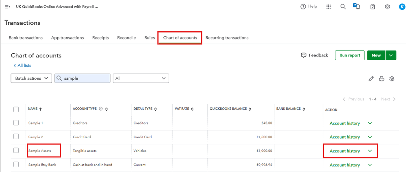The height and width of the screenshot is (172, 406).
Task: Expand the All account filter dropdown
Action: coord(141,78)
